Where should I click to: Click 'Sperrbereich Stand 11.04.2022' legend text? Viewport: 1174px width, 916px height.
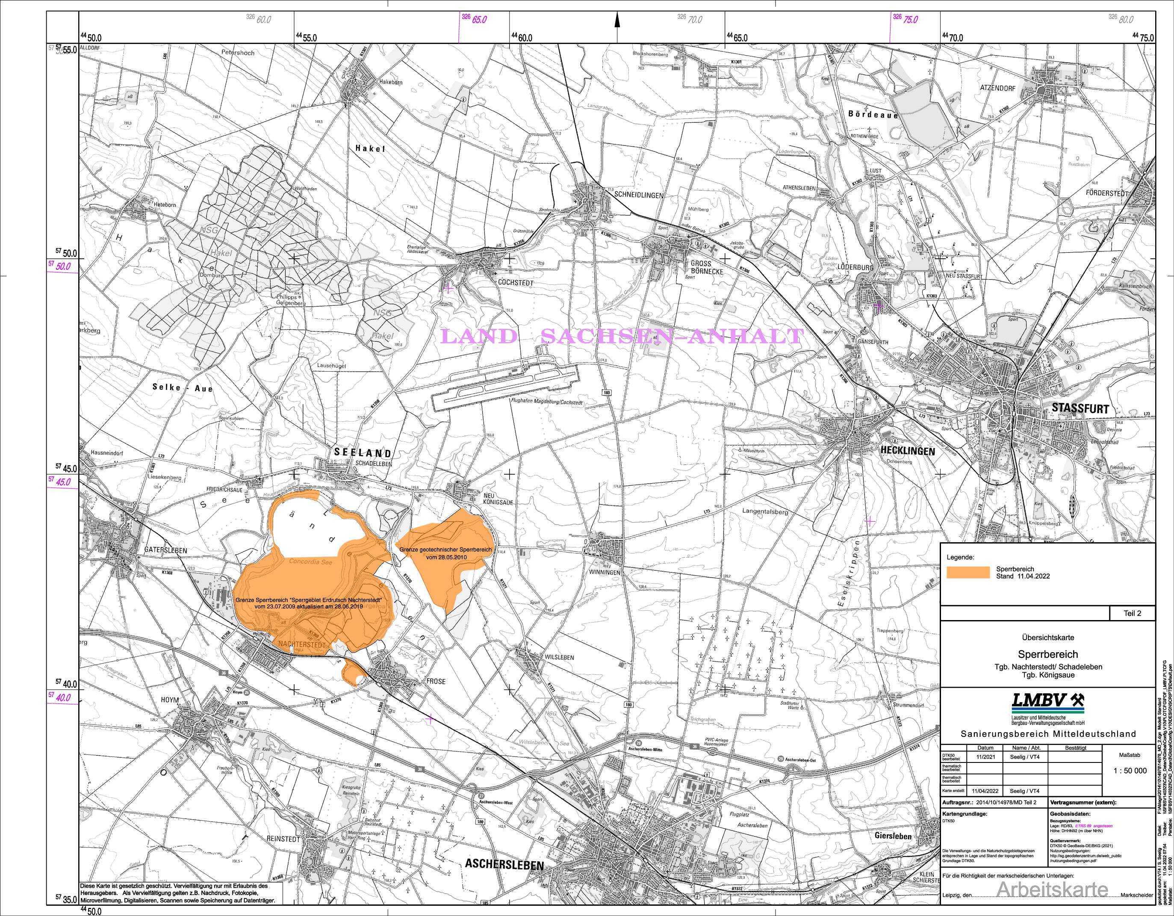click(x=1023, y=573)
